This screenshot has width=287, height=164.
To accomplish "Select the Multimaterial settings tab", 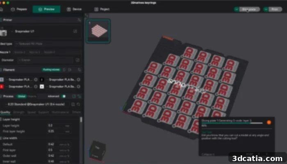I will (x=60, y=112).
